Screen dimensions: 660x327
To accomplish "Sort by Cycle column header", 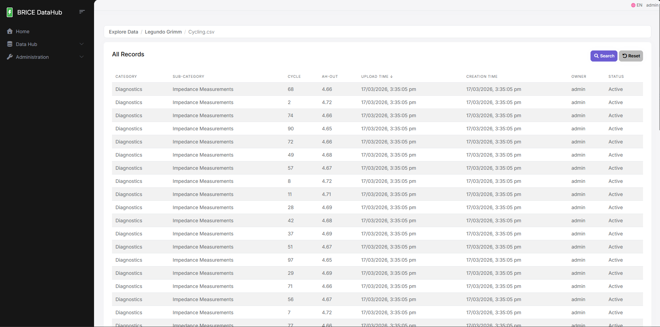I will [294, 77].
